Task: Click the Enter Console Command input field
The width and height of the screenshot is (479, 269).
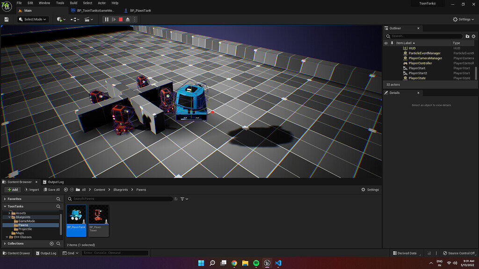Action: (115, 253)
